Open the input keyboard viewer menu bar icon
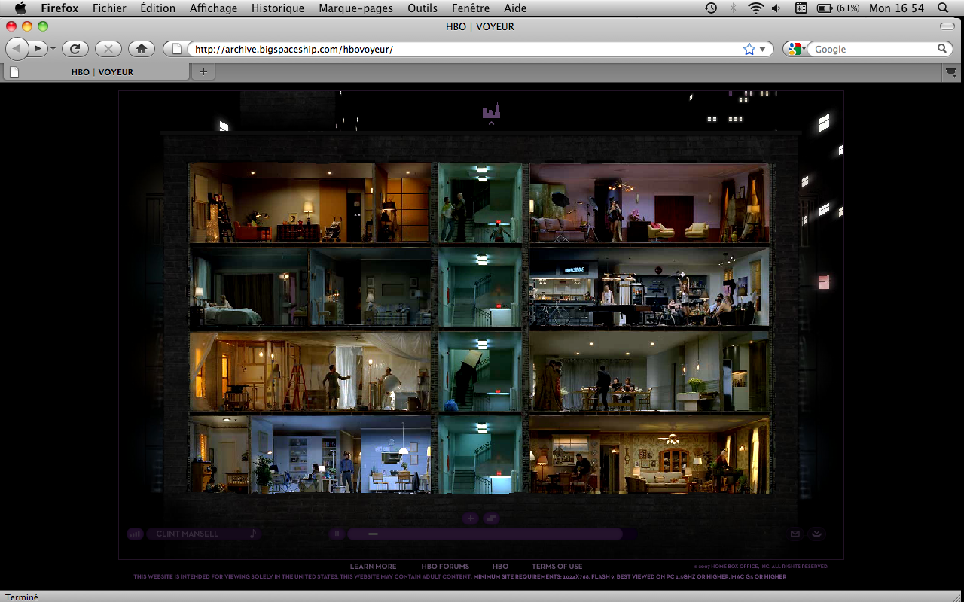 (801, 8)
